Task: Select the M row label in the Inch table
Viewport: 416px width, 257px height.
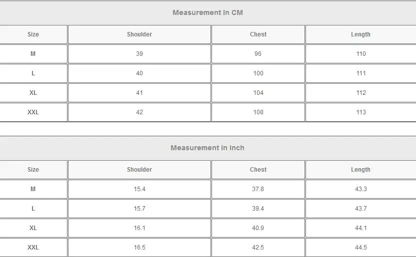Action: pyautogui.click(x=33, y=189)
